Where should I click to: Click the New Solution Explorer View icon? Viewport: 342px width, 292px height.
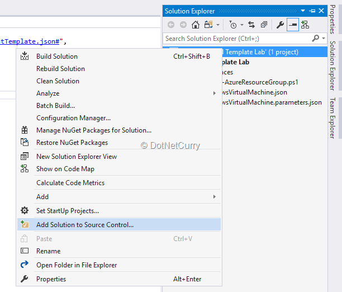click(25, 157)
